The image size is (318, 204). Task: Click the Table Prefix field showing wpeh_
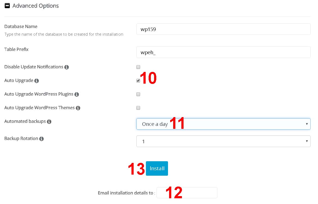click(223, 52)
